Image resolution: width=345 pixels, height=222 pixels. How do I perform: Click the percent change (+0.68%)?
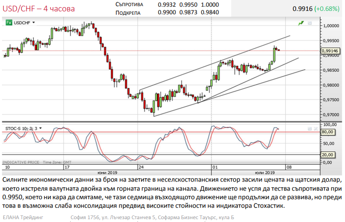[327, 9]
